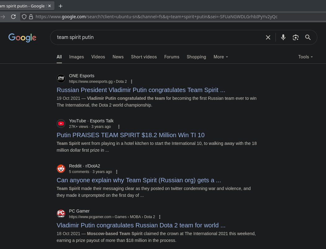This screenshot has width=326, height=249.
Task: Switch to the Videos tab
Action: point(98,57)
